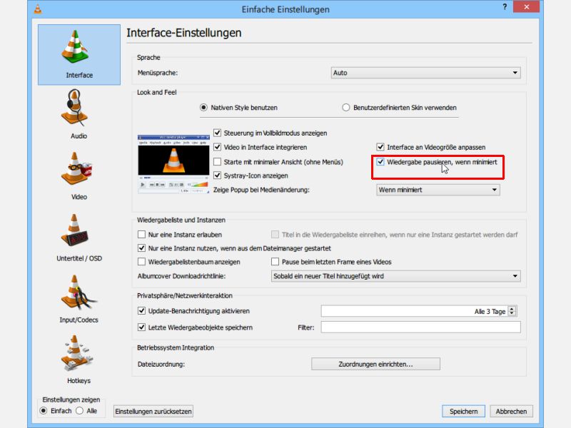Open the Input/Codecs settings category
The width and height of the screenshot is (571, 428).
[x=79, y=298]
